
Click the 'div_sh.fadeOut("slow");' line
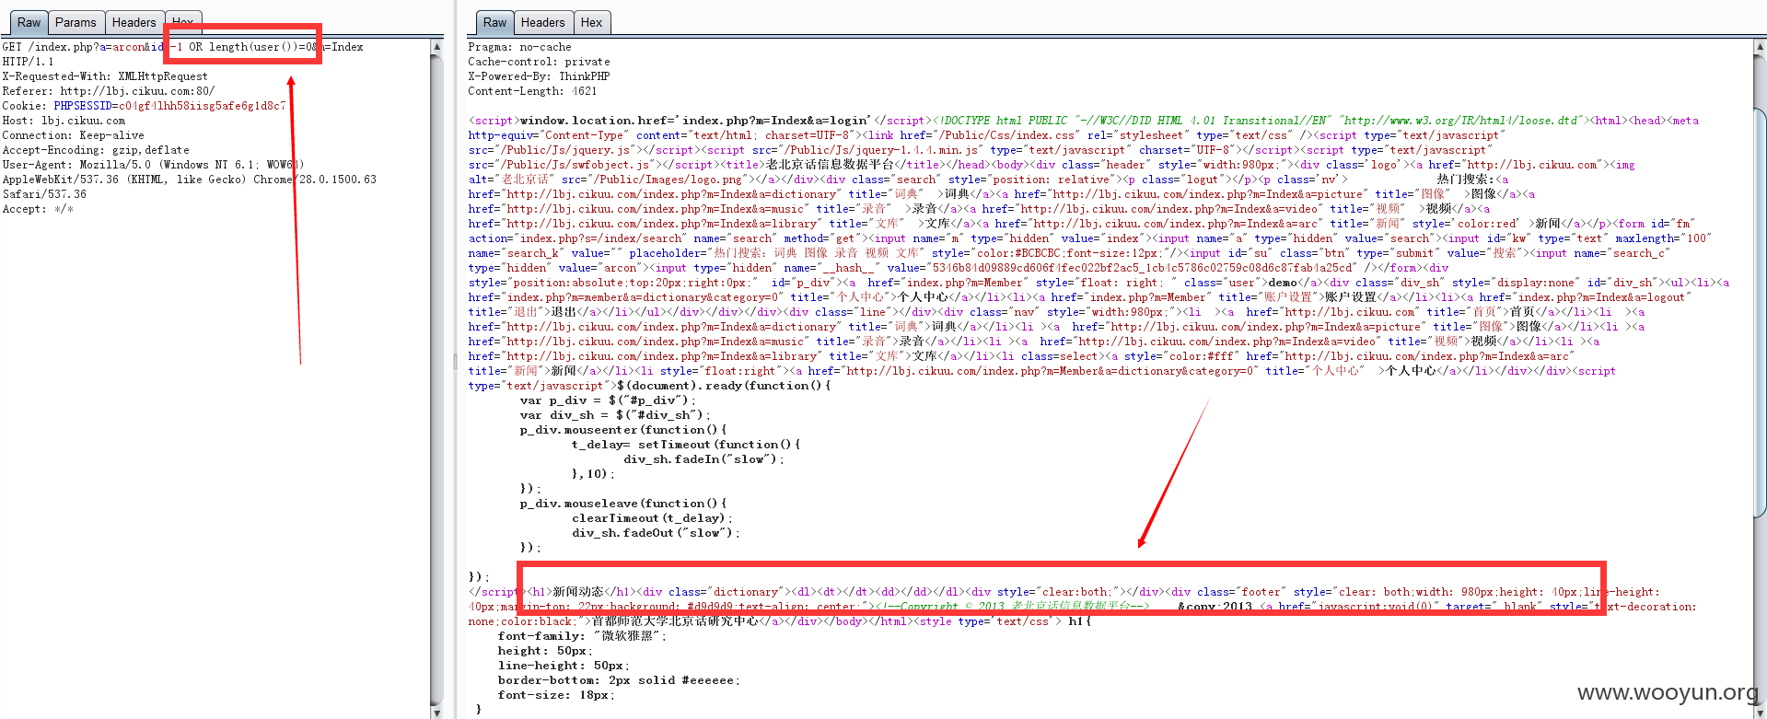pos(656,533)
